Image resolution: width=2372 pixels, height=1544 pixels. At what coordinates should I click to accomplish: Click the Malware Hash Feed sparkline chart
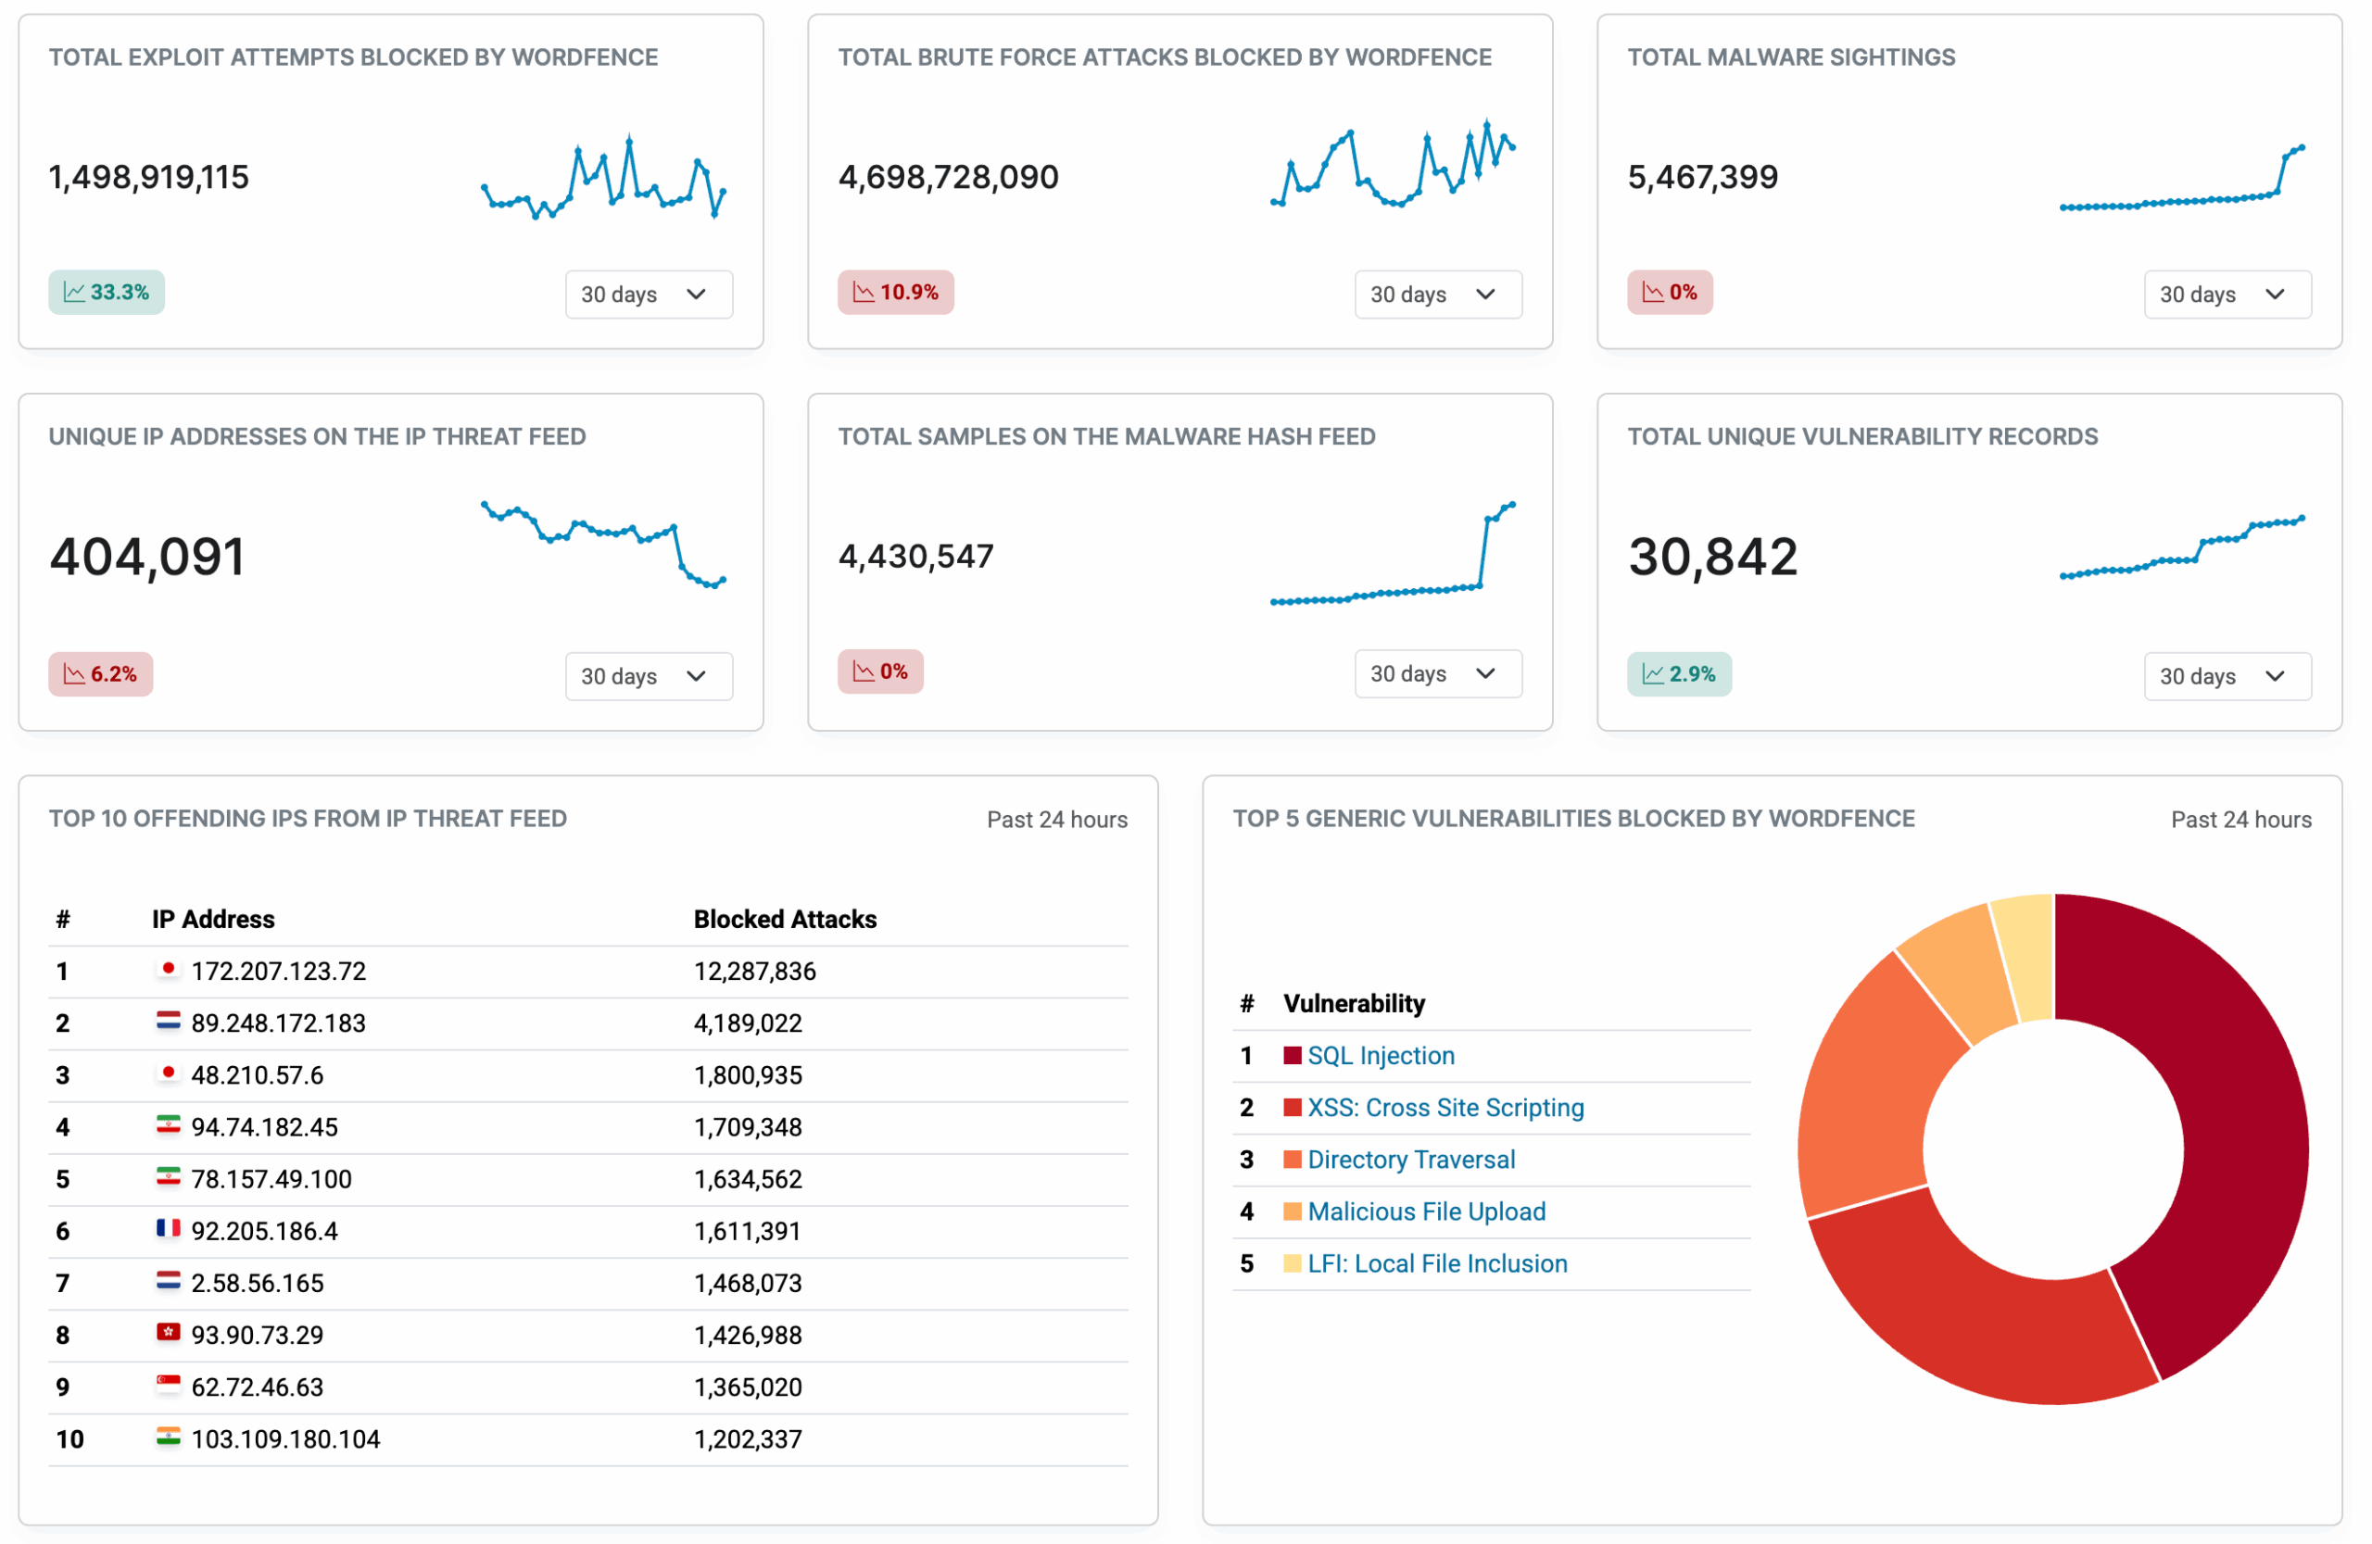pyautogui.click(x=1394, y=554)
